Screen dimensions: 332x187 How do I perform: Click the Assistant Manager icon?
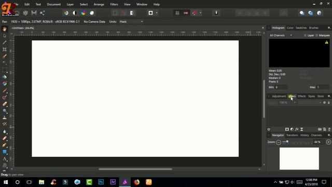pyautogui.click(x=216, y=13)
